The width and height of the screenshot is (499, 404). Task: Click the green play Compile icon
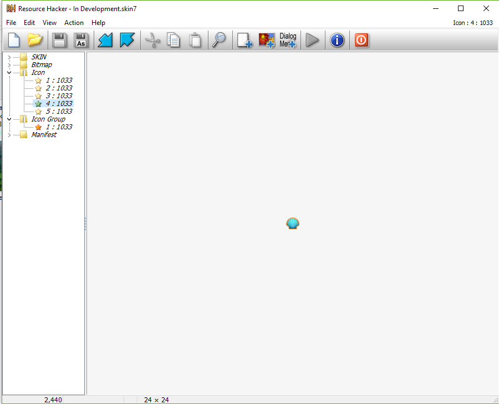click(x=313, y=40)
